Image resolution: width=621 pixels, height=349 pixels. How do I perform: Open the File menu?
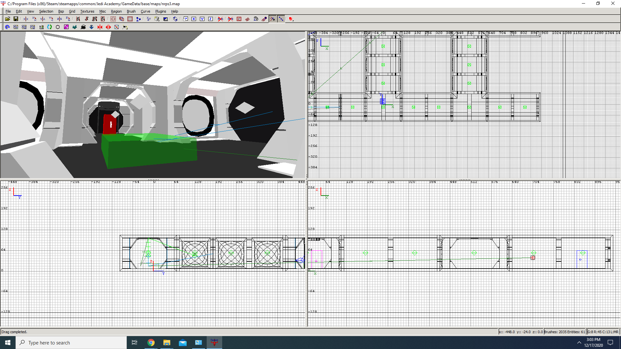tap(8, 11)
